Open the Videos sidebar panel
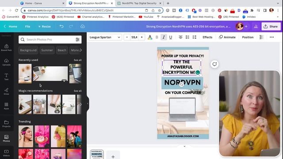The image size is (283, 159). 6,153
